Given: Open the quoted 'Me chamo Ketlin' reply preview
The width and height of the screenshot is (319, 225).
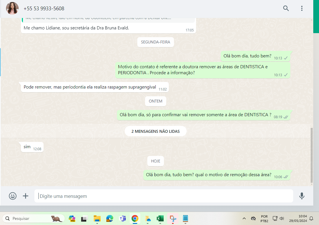Looking at the screenshot, I should pyautogui.click(x=108, y=20).
